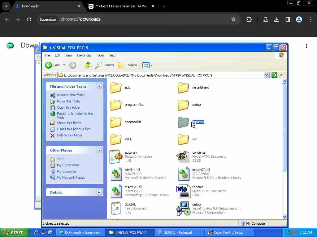The height and width of the screenshot is (237, 317).
Task: Open the Back history dropdown arrow
Action: pos(64,65)
